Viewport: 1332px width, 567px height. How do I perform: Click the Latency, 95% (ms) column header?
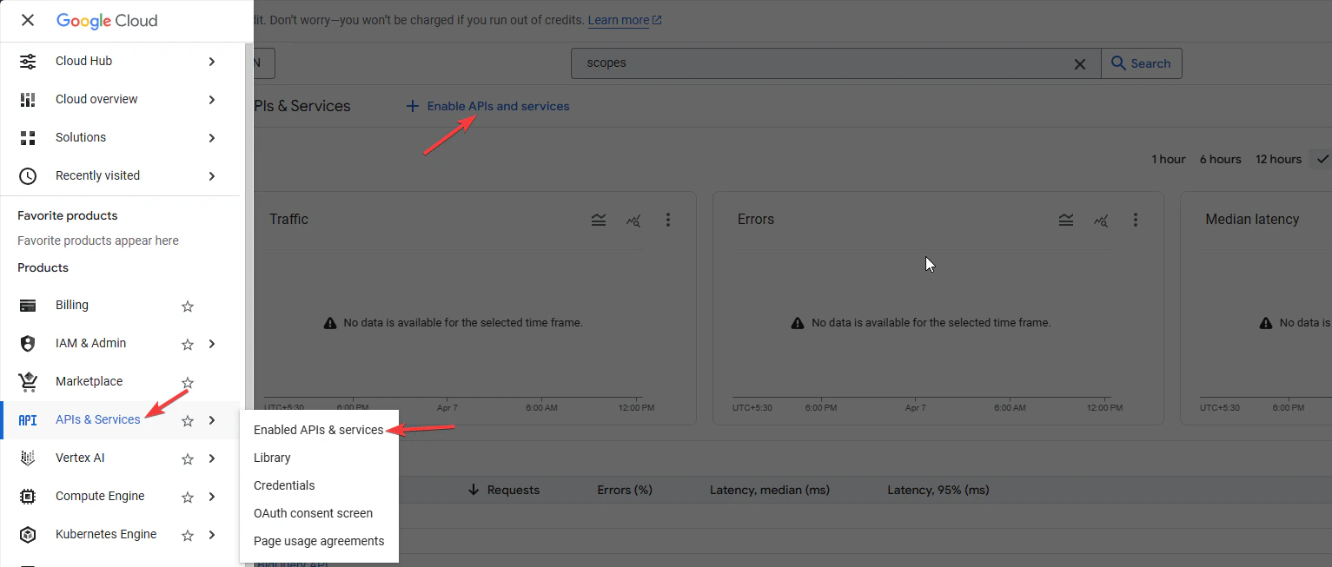point(938,490)
